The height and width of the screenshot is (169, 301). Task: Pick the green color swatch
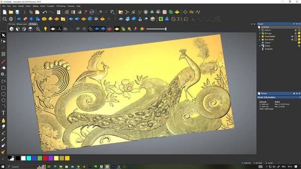pos(40,158)
